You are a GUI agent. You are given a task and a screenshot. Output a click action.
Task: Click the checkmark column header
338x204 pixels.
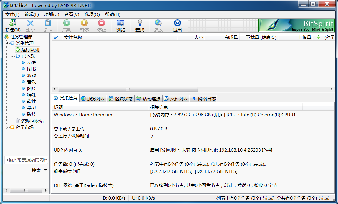coord(56,37)
